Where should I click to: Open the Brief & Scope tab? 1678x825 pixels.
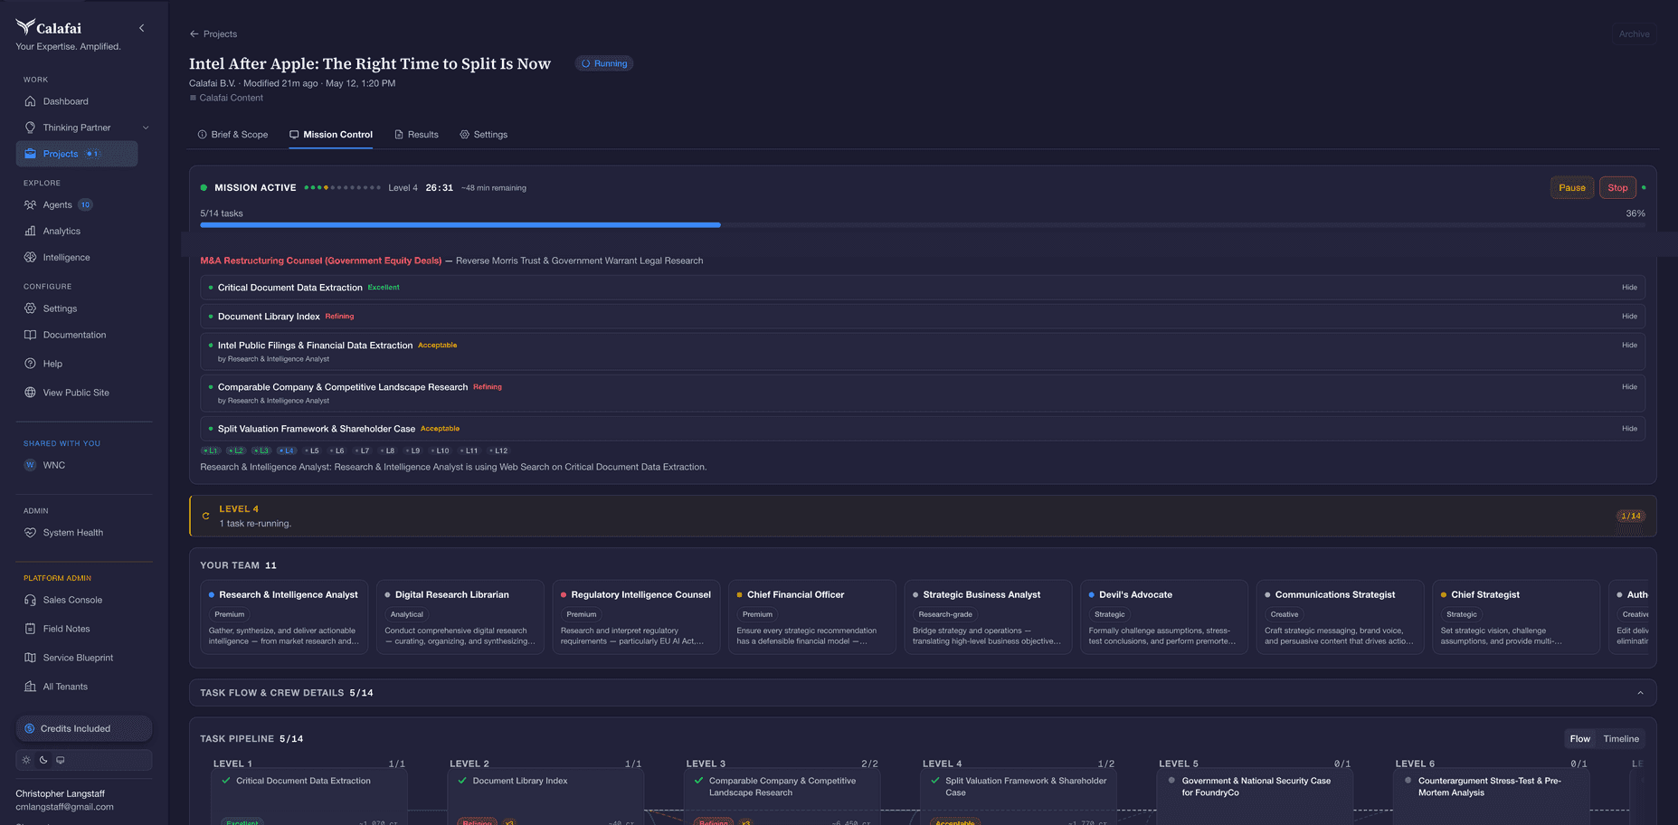[233, 135]
